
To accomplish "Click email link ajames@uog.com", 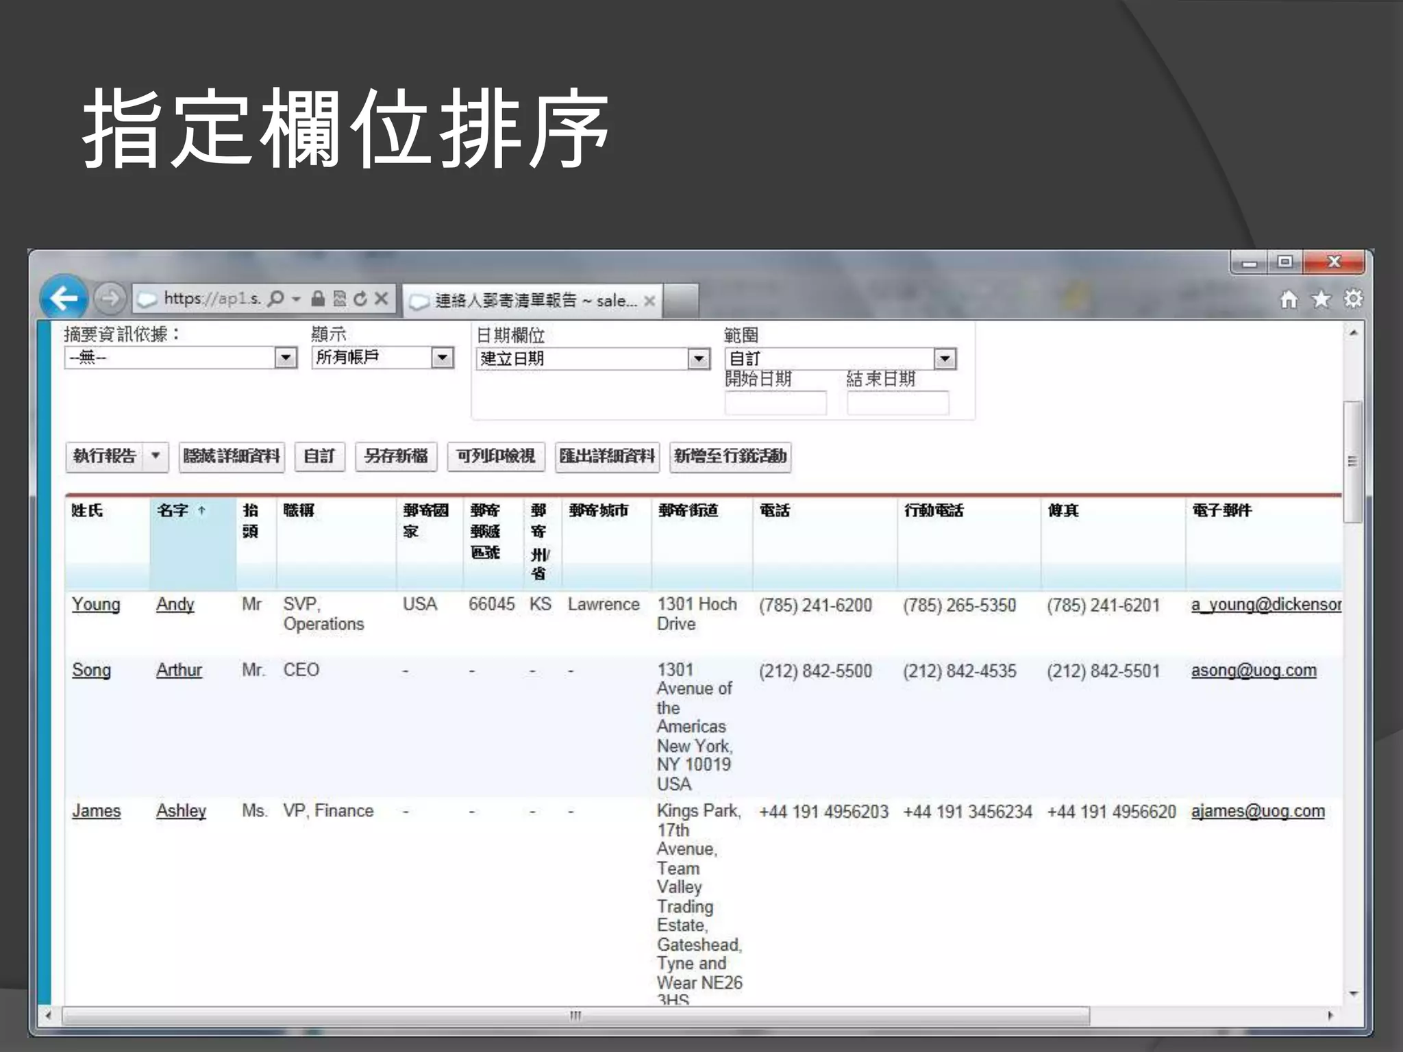I will (x=1258, y=812).
